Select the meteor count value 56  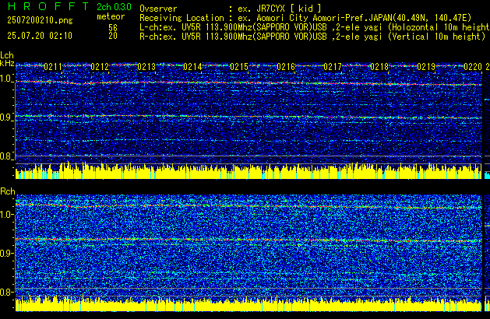click(x=113, y=28)
